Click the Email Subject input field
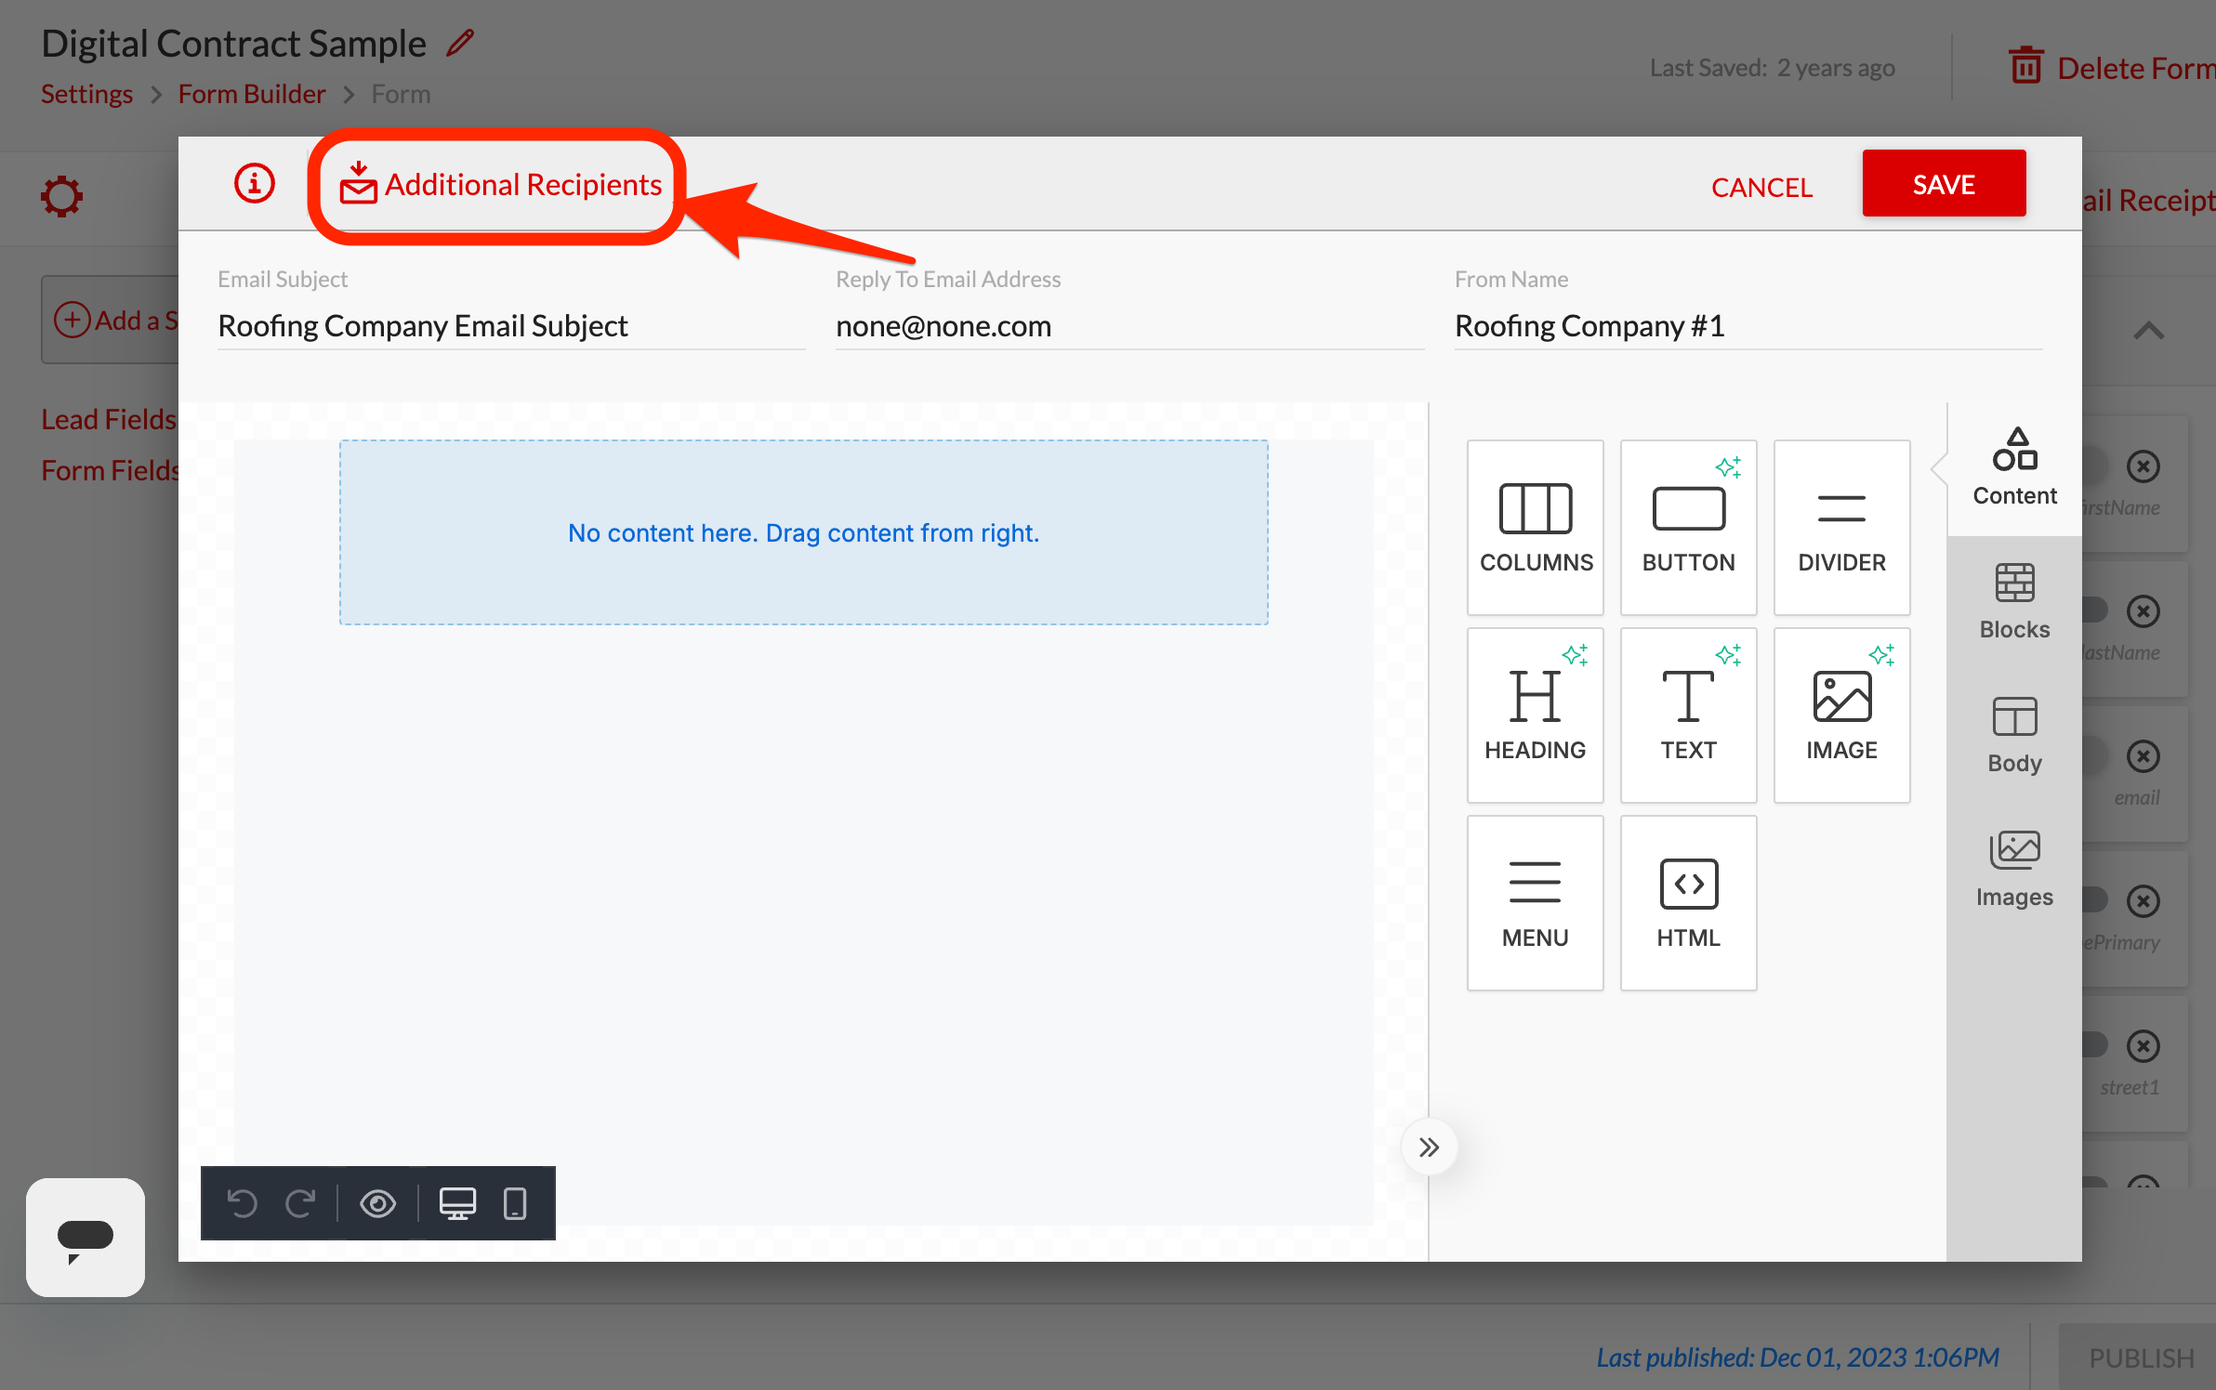 [x=510, y=326]
